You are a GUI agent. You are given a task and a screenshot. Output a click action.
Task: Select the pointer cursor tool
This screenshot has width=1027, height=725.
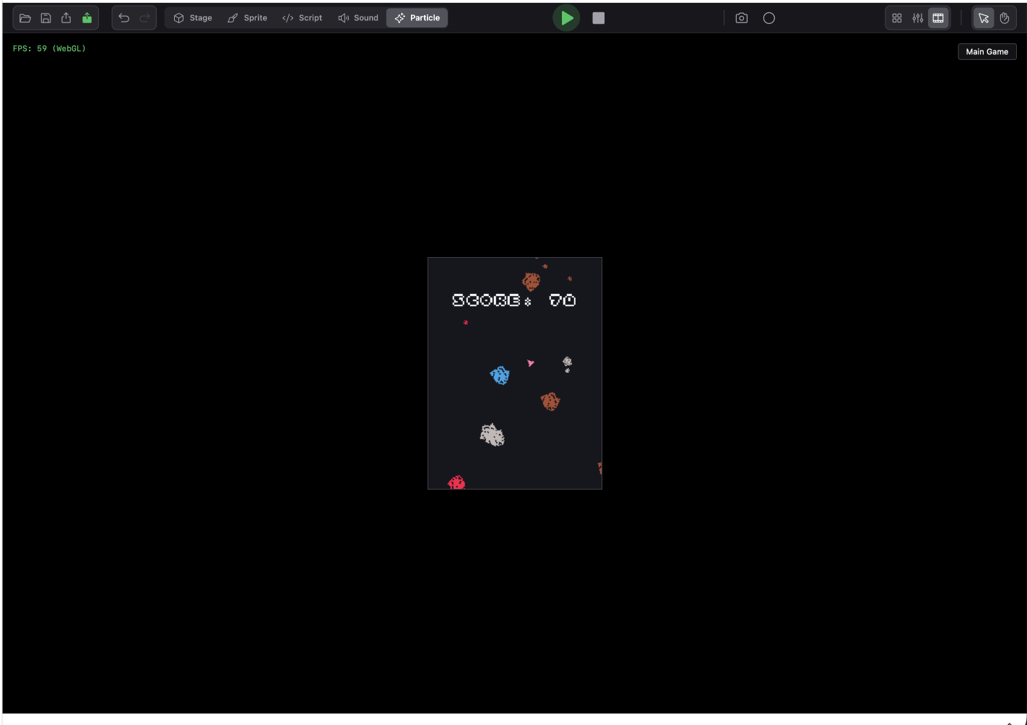pyautogui.click(x=984, y=18)
